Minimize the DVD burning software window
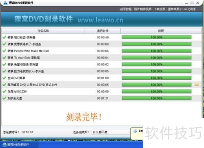The width and height of the screenshot is (204, 148). (186, 3)
